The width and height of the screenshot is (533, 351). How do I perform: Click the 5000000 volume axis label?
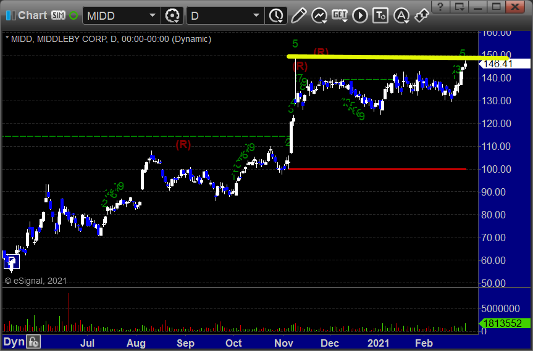(500, 308)
